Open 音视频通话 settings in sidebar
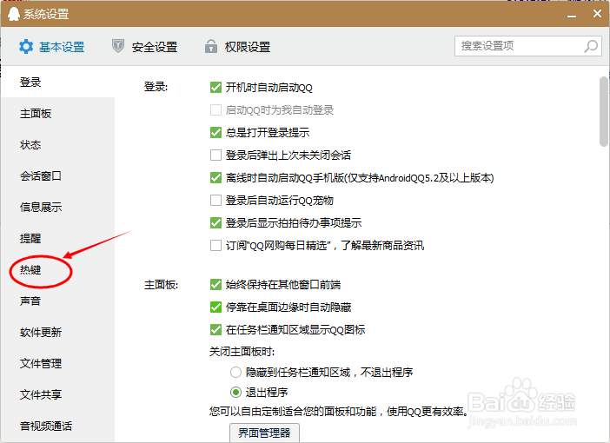 (x=58, y=426)
